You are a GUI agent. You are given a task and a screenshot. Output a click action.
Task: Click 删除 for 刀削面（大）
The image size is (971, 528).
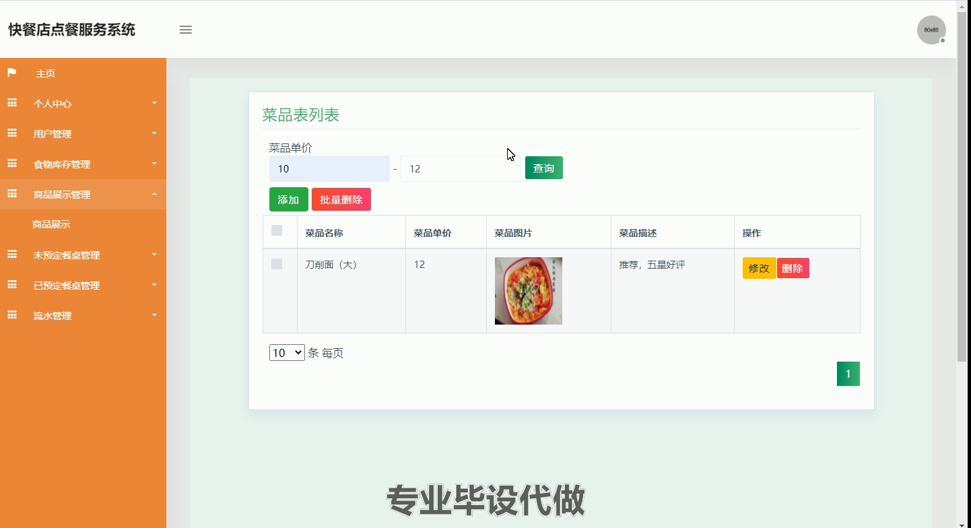click(x=793, y=268)
